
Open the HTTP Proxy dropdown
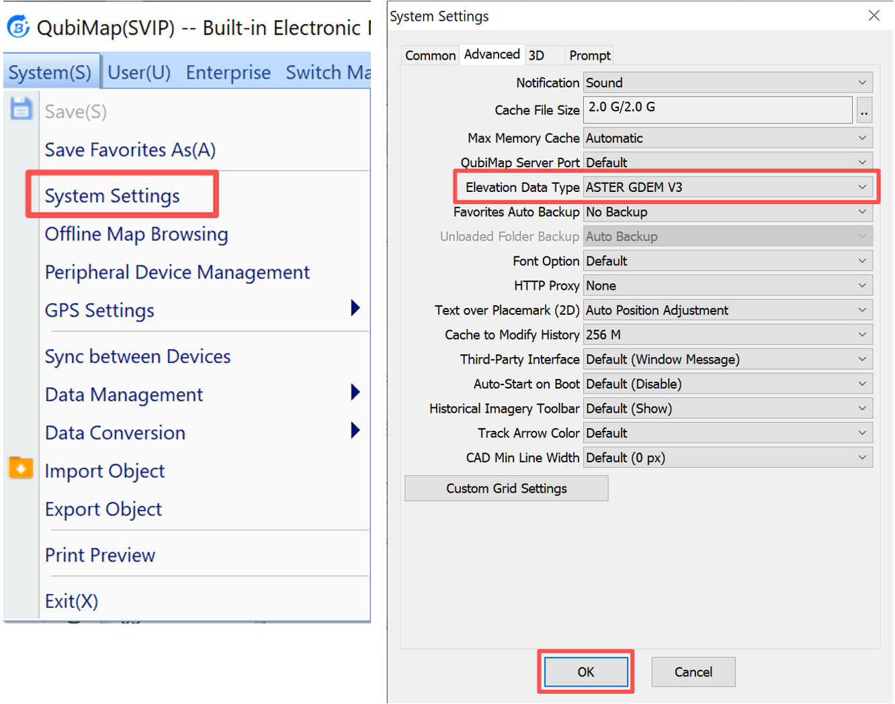click(x=728, y=286)
